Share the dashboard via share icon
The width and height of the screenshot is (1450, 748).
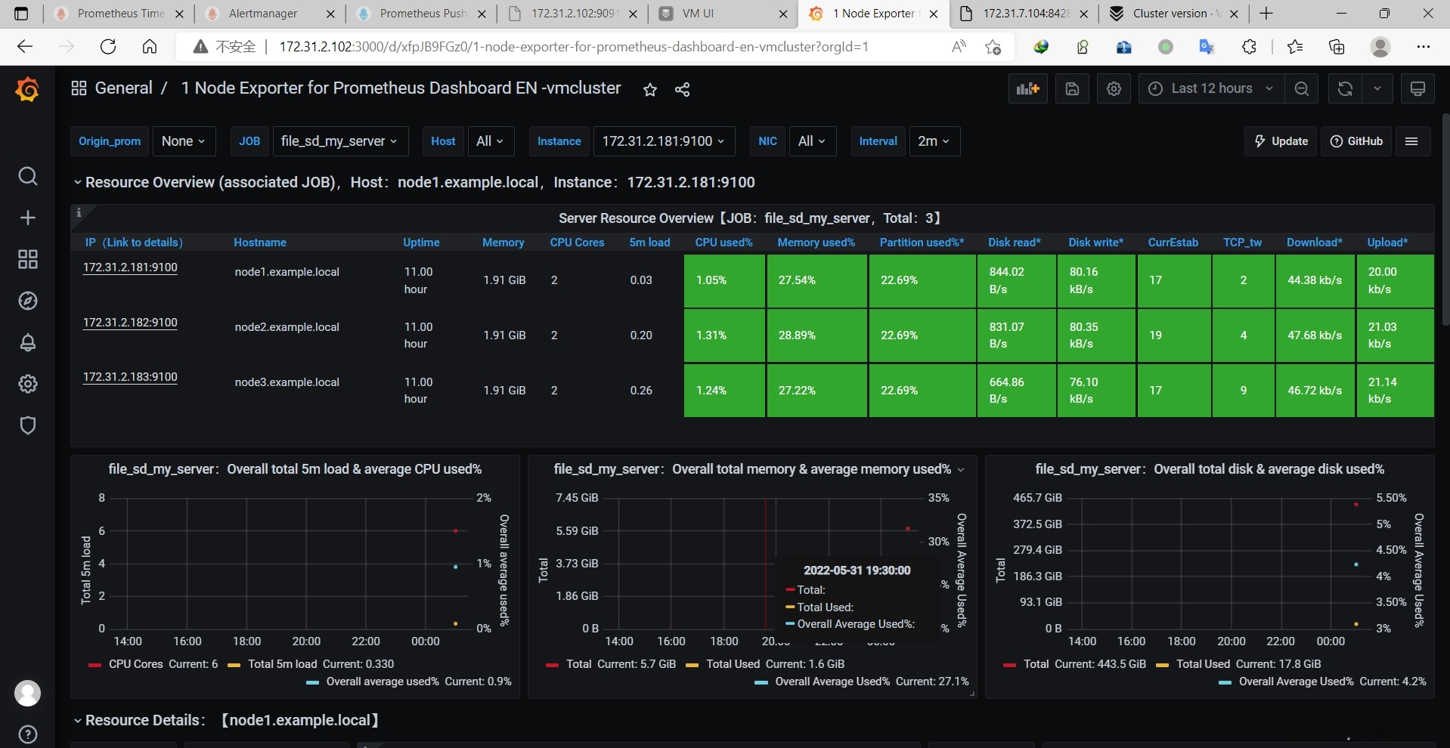tap(682, 90)
